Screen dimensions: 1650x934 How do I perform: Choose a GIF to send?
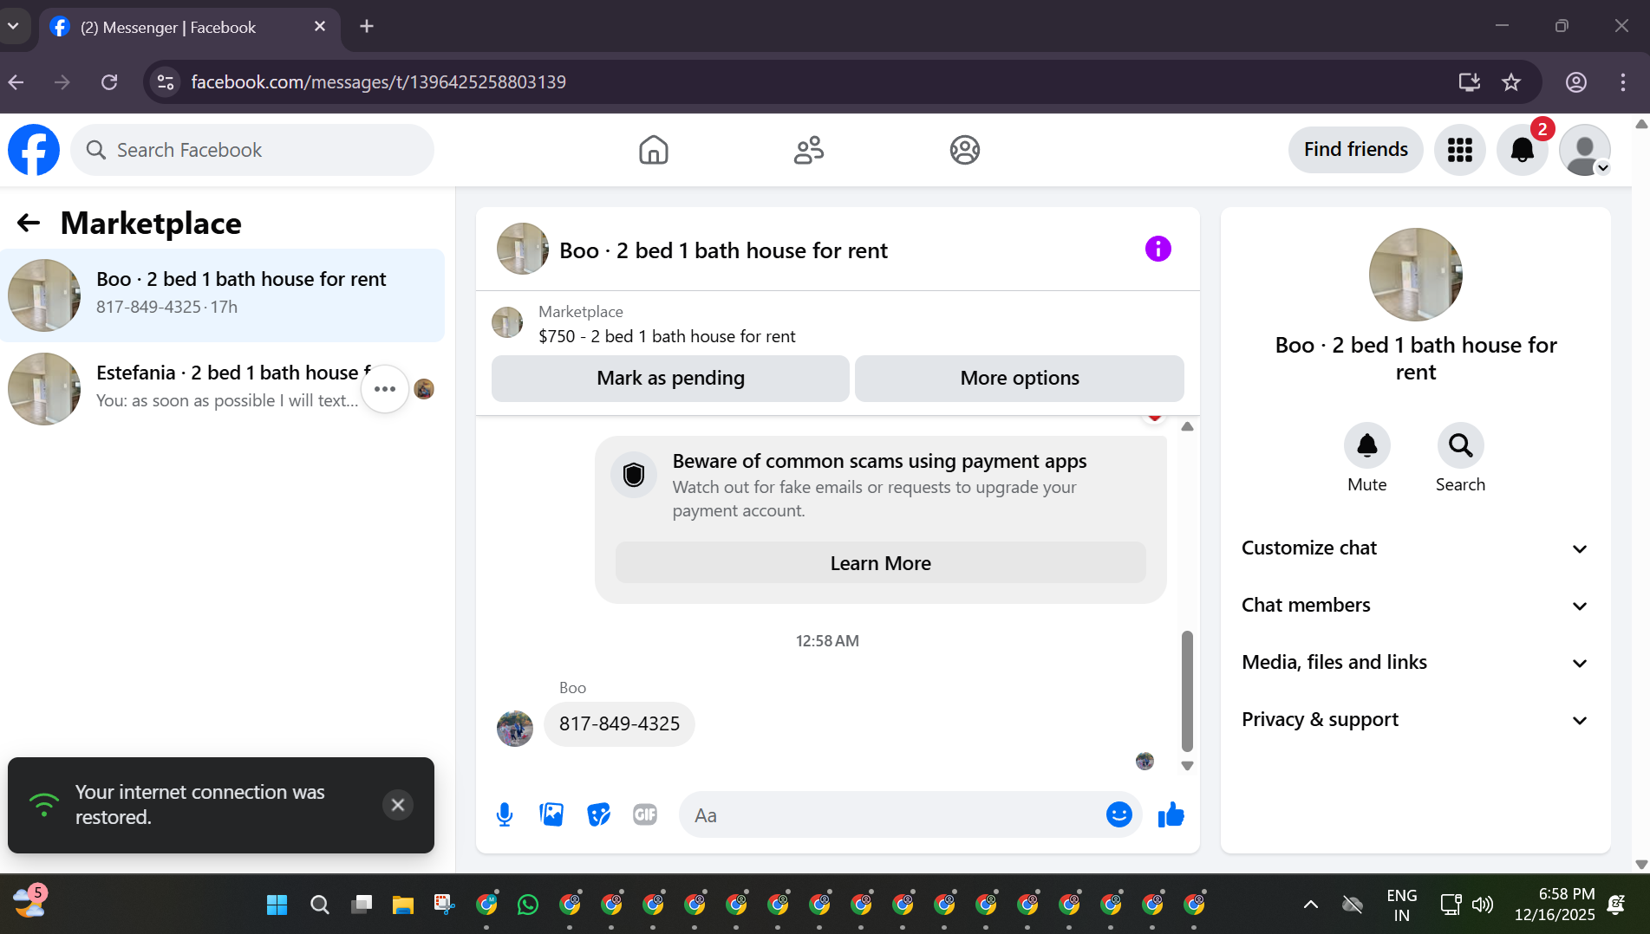pyautogui.click(x=645, y=814)
